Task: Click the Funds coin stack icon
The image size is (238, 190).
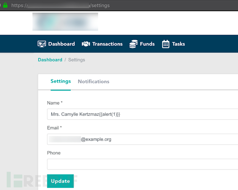Action: pyautogui.click(x=134, y=44)
